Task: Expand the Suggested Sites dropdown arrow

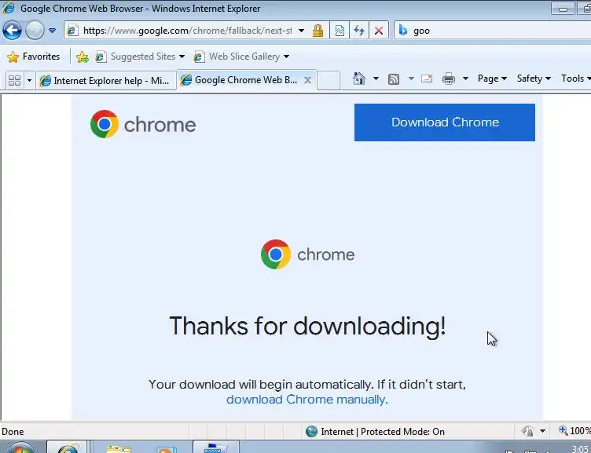Action: [x=182, y=57]
